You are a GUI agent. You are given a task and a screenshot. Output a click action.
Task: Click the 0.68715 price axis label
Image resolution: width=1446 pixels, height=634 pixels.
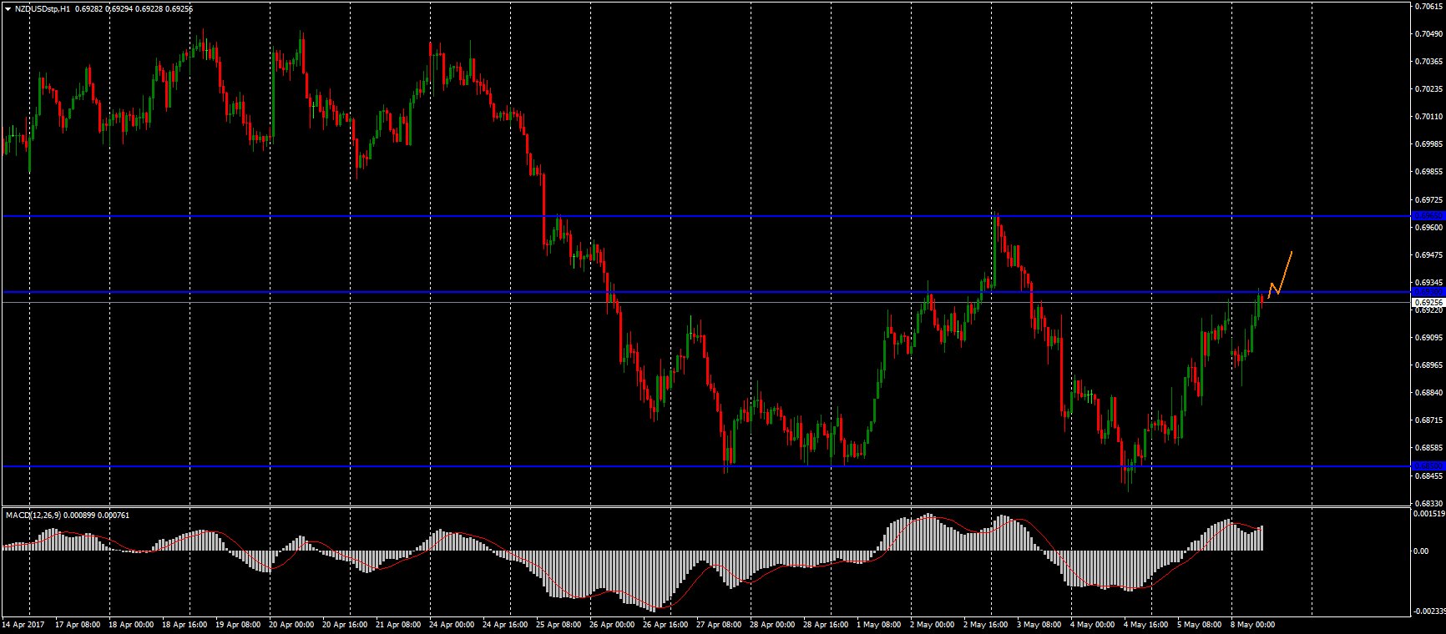pos(1428,420)
